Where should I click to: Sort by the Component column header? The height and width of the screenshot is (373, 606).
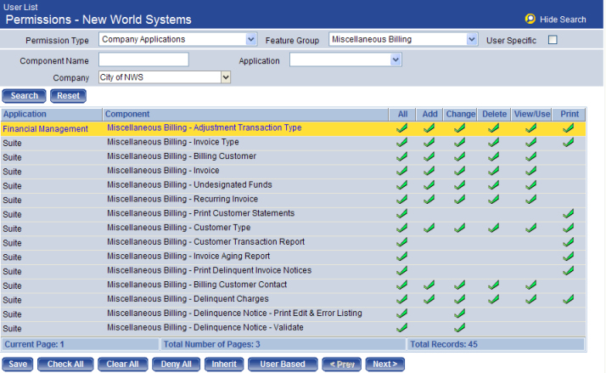point(128,114)
